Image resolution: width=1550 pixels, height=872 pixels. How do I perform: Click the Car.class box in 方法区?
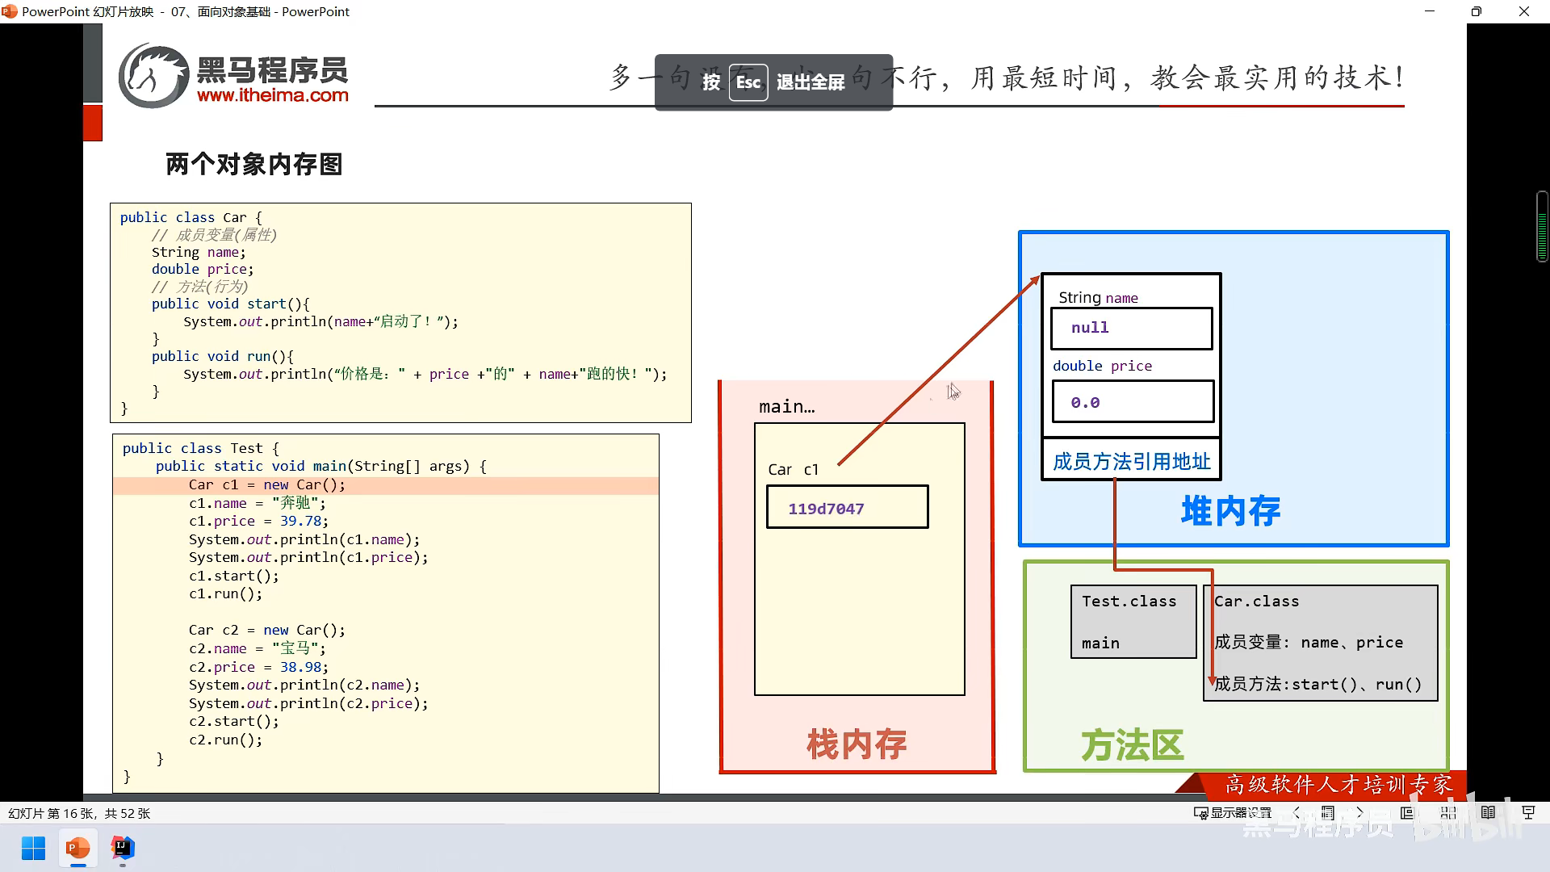[x=1320, y=642]
